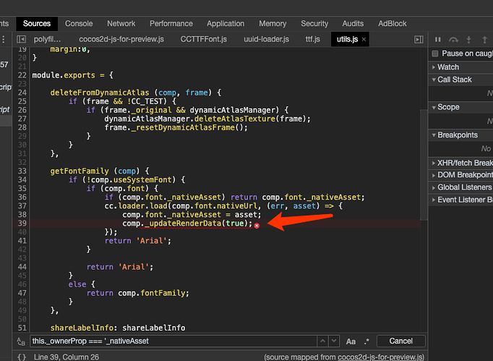Open the uuid-loader.js file tab
This screenshot has width=493, height=361.
(266, 39)
